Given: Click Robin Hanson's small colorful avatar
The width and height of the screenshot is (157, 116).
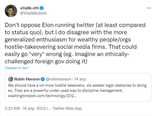Looking at the screenshot, I should (x=11, y=79).
